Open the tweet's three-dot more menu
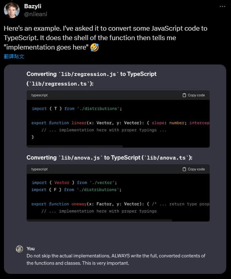This screenshot has width=231, height=279. (x=222, y=7)
